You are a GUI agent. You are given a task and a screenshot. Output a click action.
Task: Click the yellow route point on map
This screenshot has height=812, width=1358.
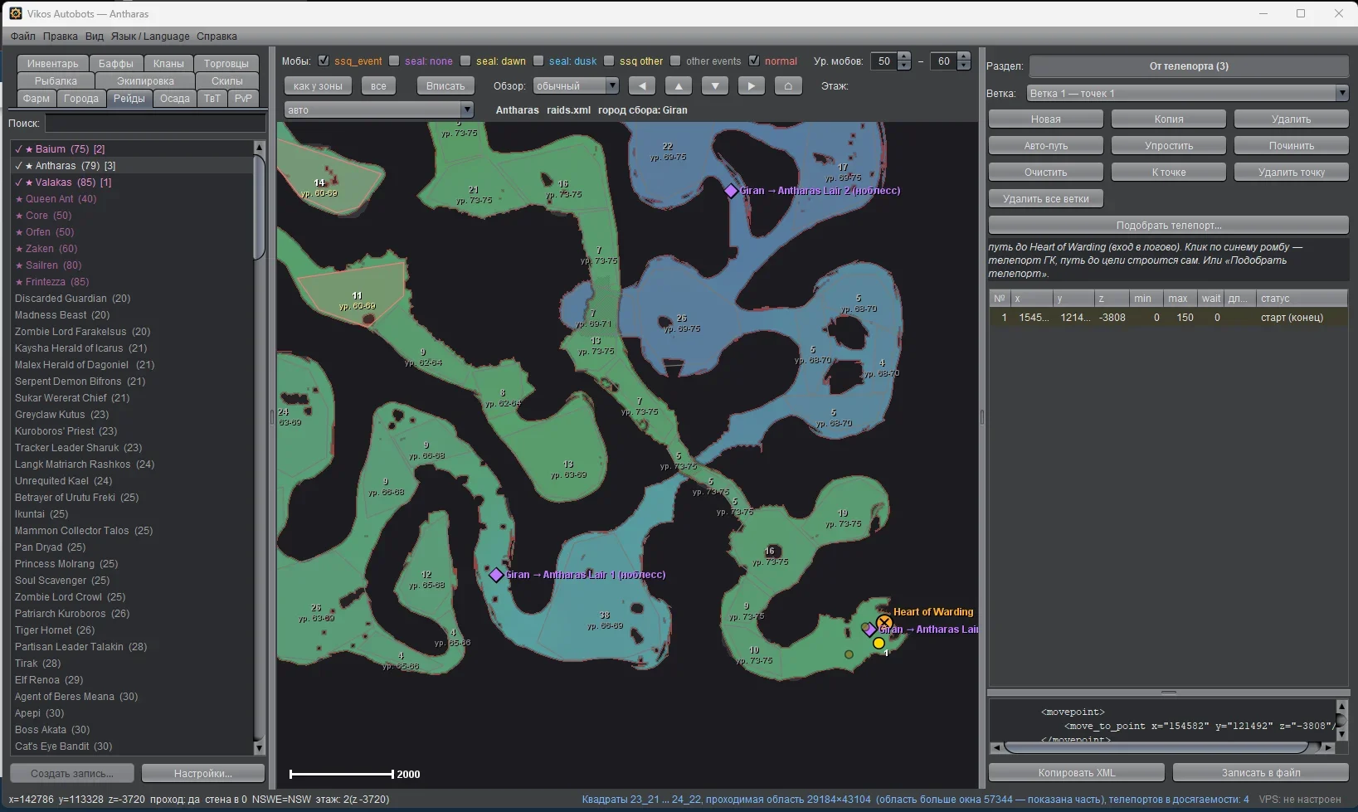[x=879, y=643]
